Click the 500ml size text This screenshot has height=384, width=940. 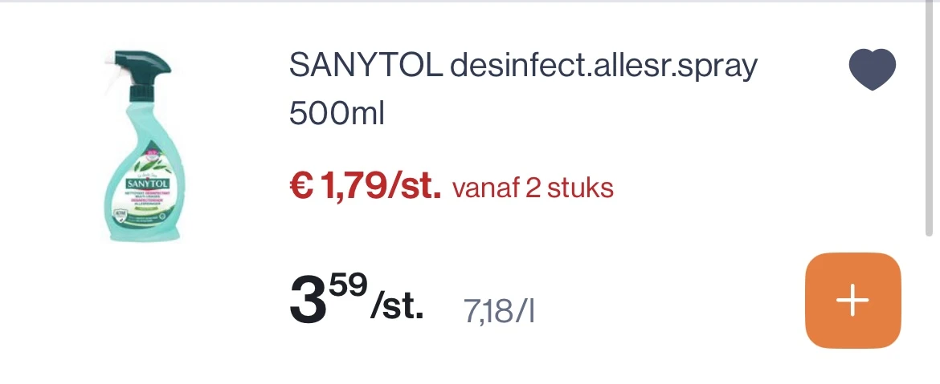coord(337,114)
